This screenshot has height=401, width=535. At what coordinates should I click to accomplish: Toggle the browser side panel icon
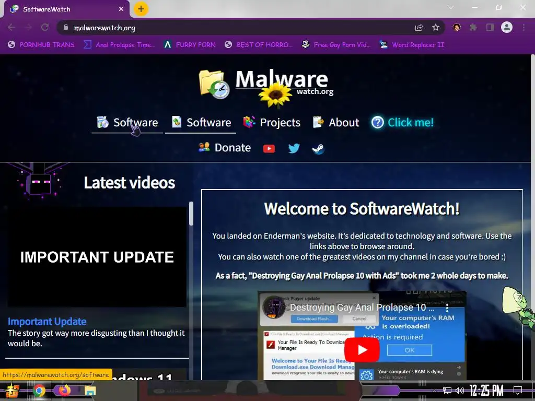(x=490, y=27)
